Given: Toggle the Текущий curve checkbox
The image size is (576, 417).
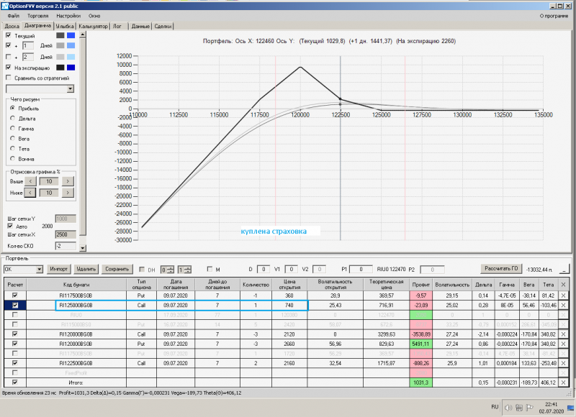Looking at the screenshot, I should pyautogui.click(x=9, y=35).
